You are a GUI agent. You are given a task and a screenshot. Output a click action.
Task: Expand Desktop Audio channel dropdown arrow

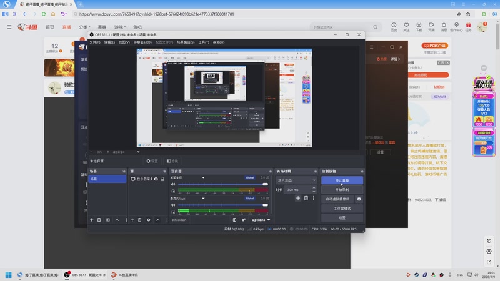(x=203, y=177)
